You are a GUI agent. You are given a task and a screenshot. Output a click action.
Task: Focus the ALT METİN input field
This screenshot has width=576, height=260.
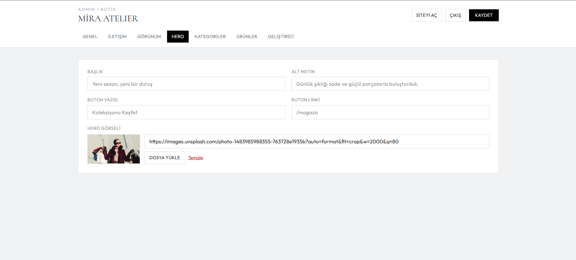pyautogui.click(x=390, y=84)
